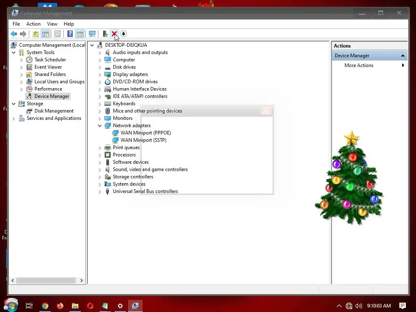Image resolution: width=416 pixels, height=312 pixels.
Task: Select Task Scheduler in the tree
Action: 50,60
